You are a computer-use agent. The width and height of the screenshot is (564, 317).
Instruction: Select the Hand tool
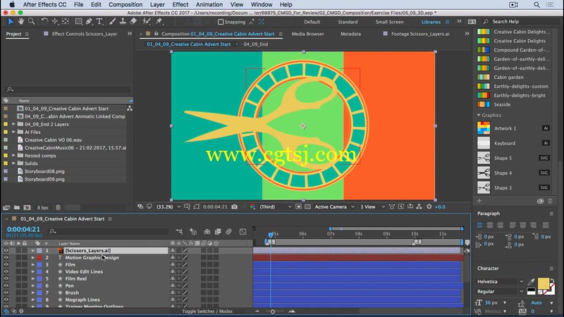(21, 22)
